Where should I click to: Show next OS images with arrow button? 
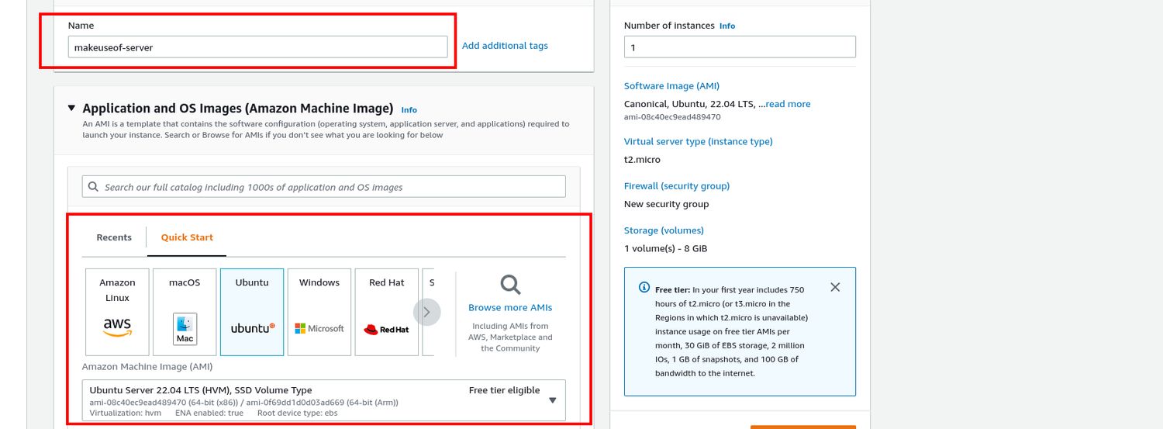427,312
